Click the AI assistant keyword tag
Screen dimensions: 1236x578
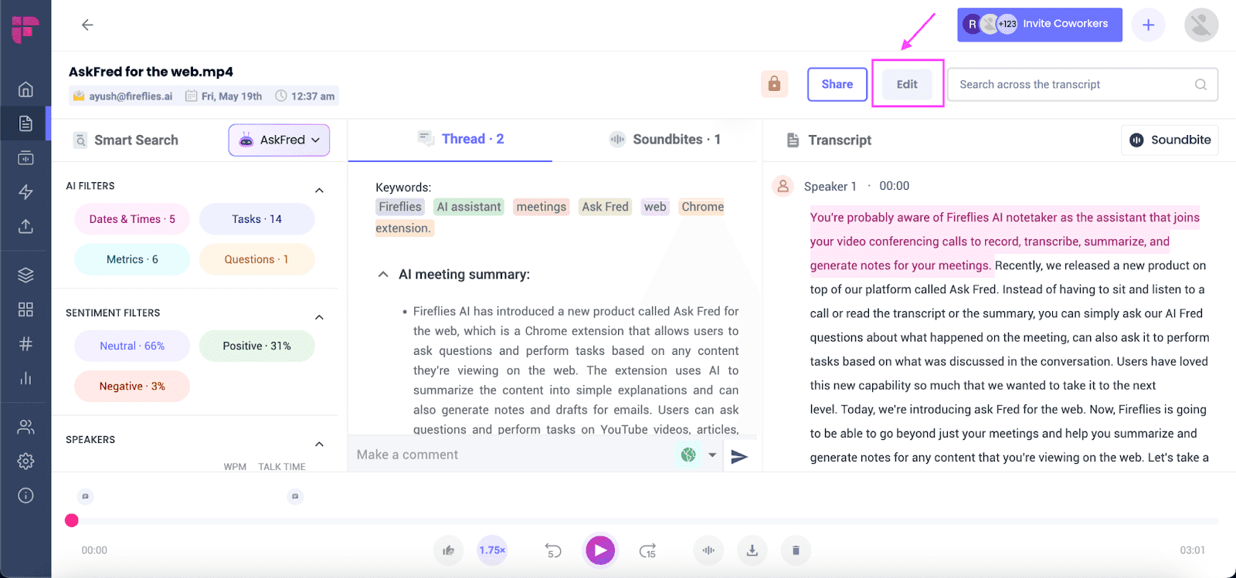(468, 207)
